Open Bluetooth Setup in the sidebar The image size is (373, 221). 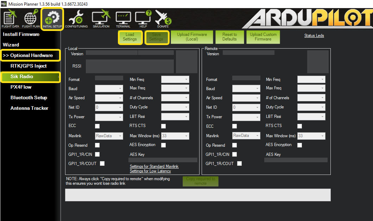(x=29, y=98)
